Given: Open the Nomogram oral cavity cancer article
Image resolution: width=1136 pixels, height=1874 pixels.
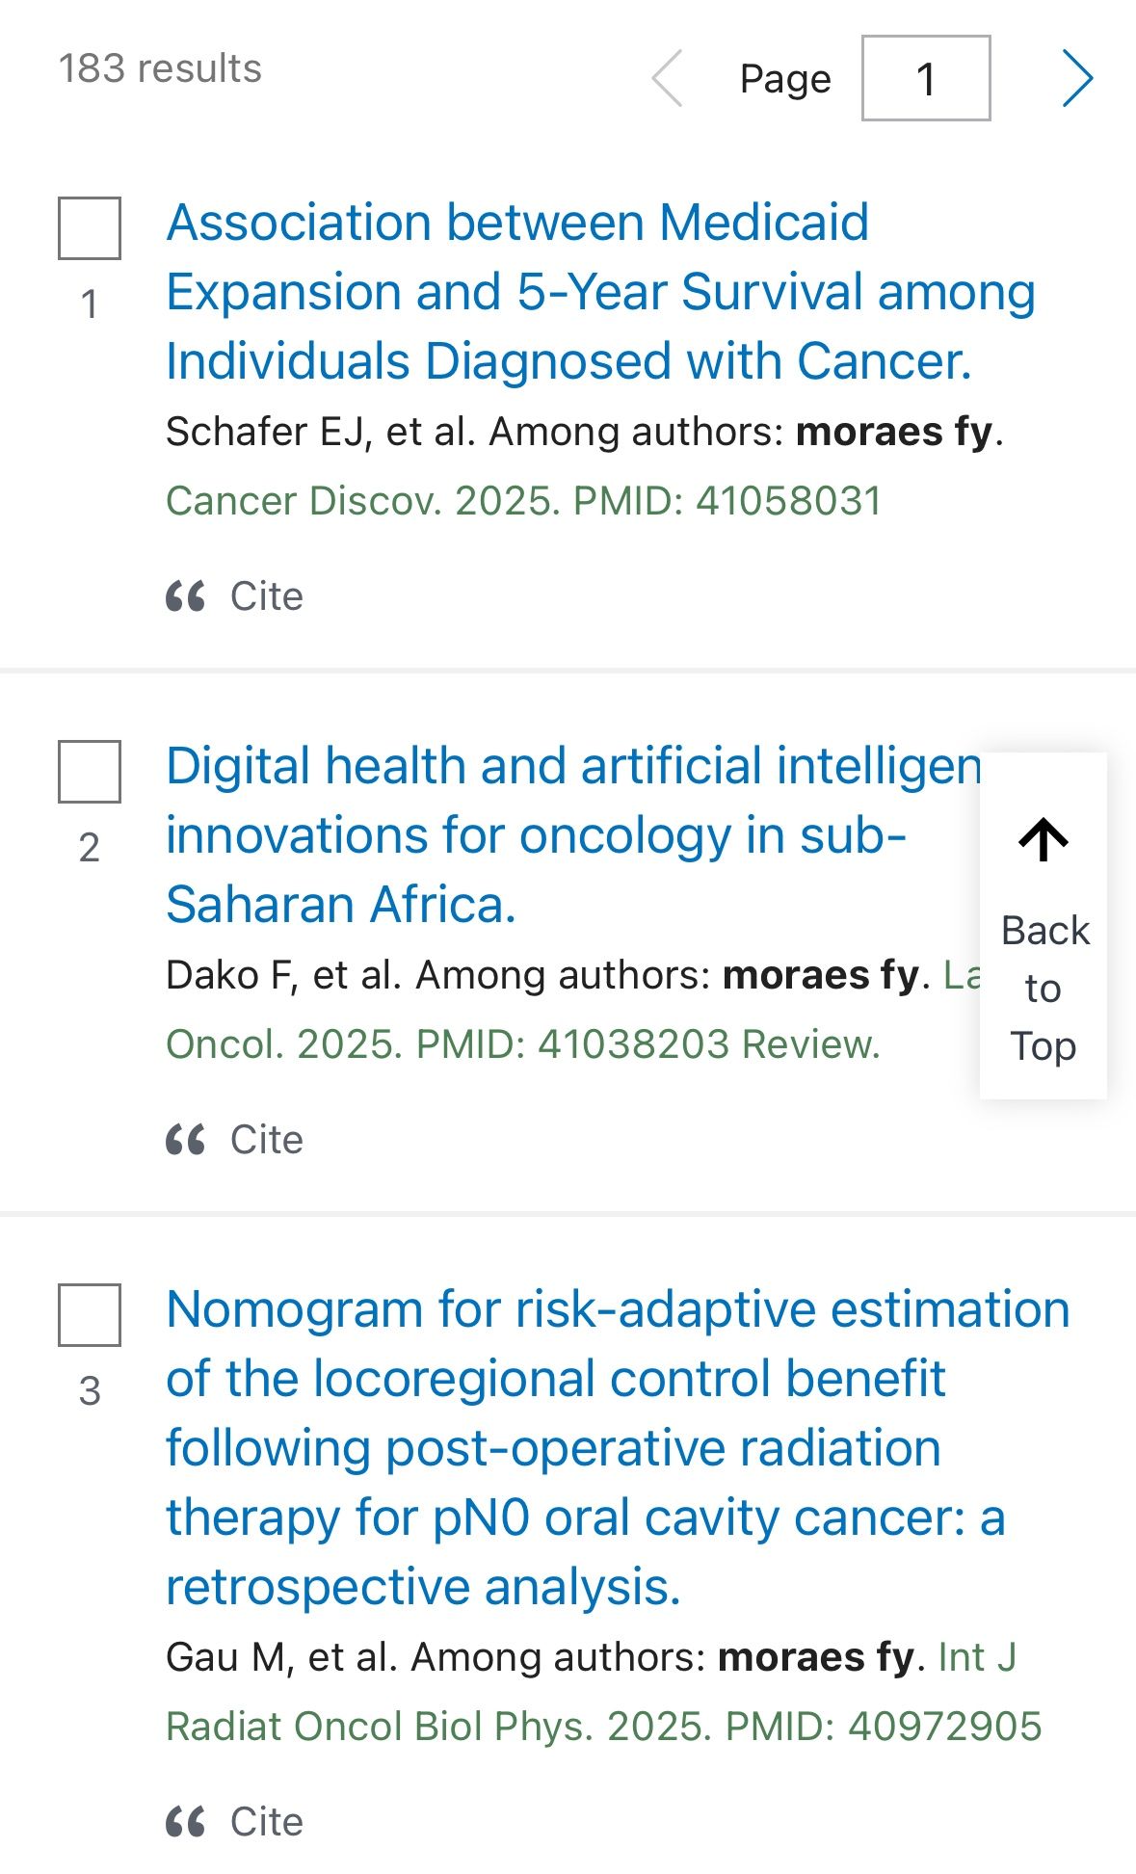Looking at the screenshot, I should [x=617, y=1447].
